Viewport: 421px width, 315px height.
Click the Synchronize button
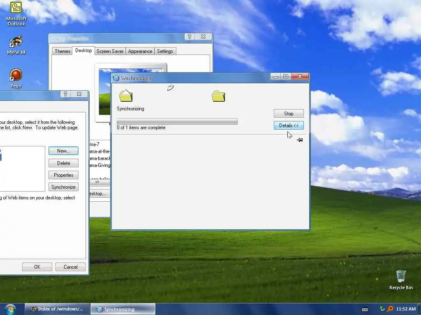point(63,187)
